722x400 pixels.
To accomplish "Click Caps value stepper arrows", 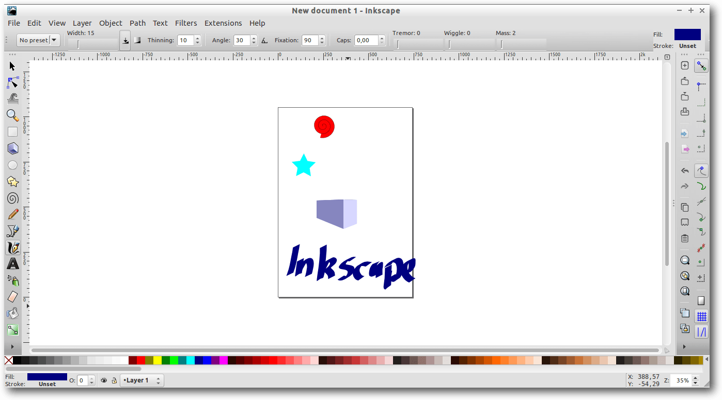I will (x=382, y=40).
